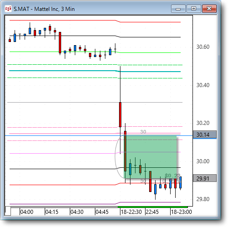The image size is (229, 228).
Task: Click the 18-22:30 time axis marker
Action: (x=131, y=212)
